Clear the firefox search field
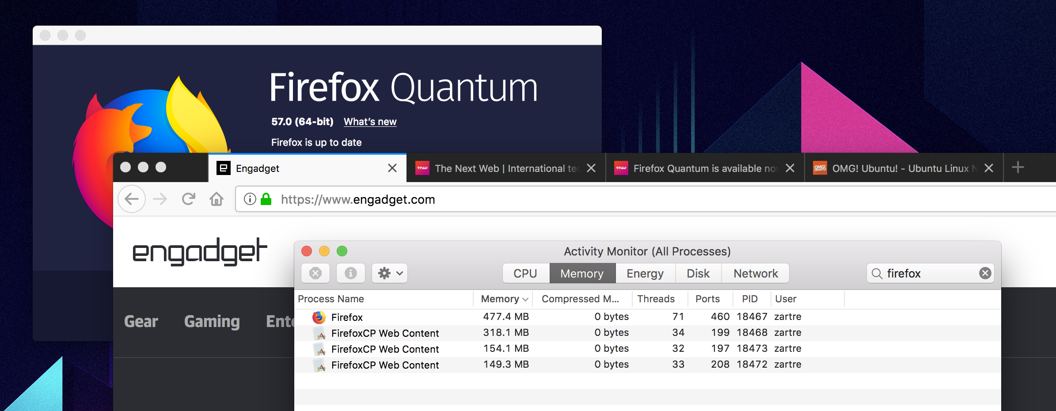Screen dimensions: 1056x411 tap(985, 273)
